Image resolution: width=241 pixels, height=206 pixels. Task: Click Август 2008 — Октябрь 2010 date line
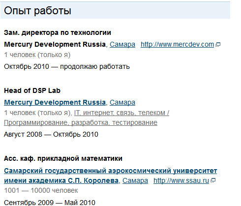coord(51,134)
